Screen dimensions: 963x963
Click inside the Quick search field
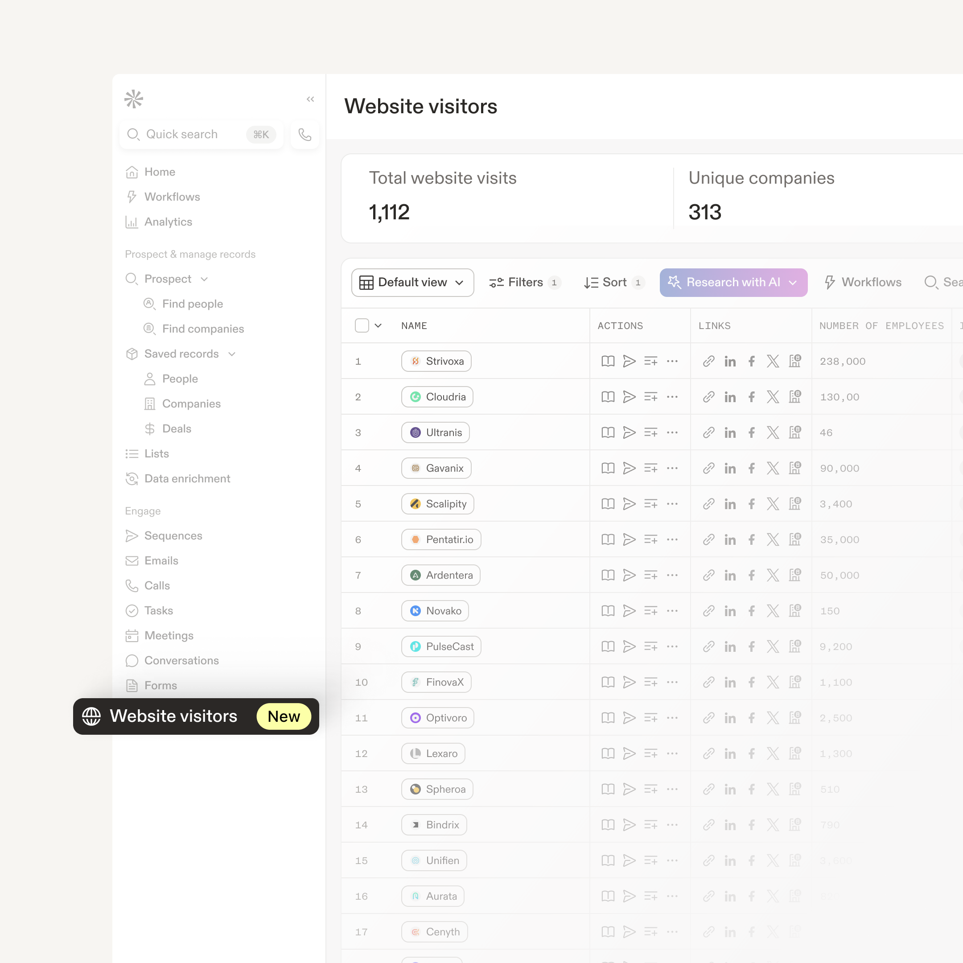[189, 134]
